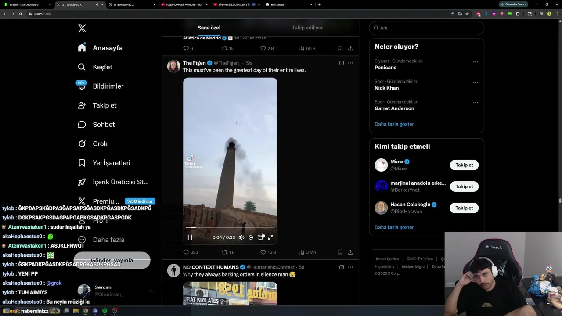Mute audio on the playing Anasayfa tab
Image resolution: width=562 pixels, height=316 pixels.
click(97, 4)
